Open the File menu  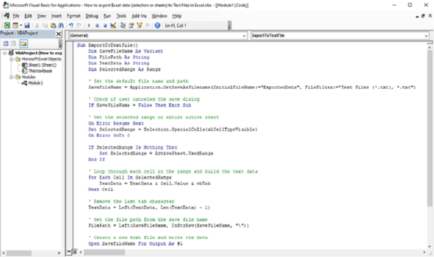click(16, 16)
